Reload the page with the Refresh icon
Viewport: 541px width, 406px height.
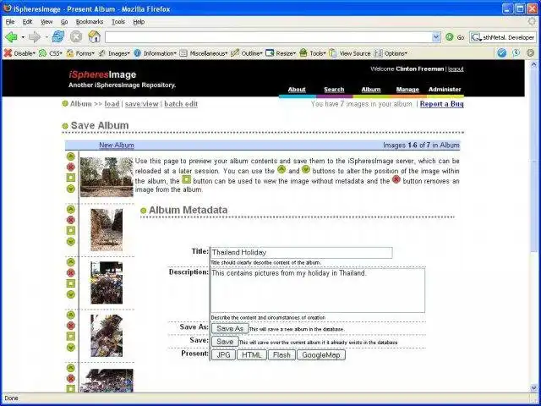point(58,36)
